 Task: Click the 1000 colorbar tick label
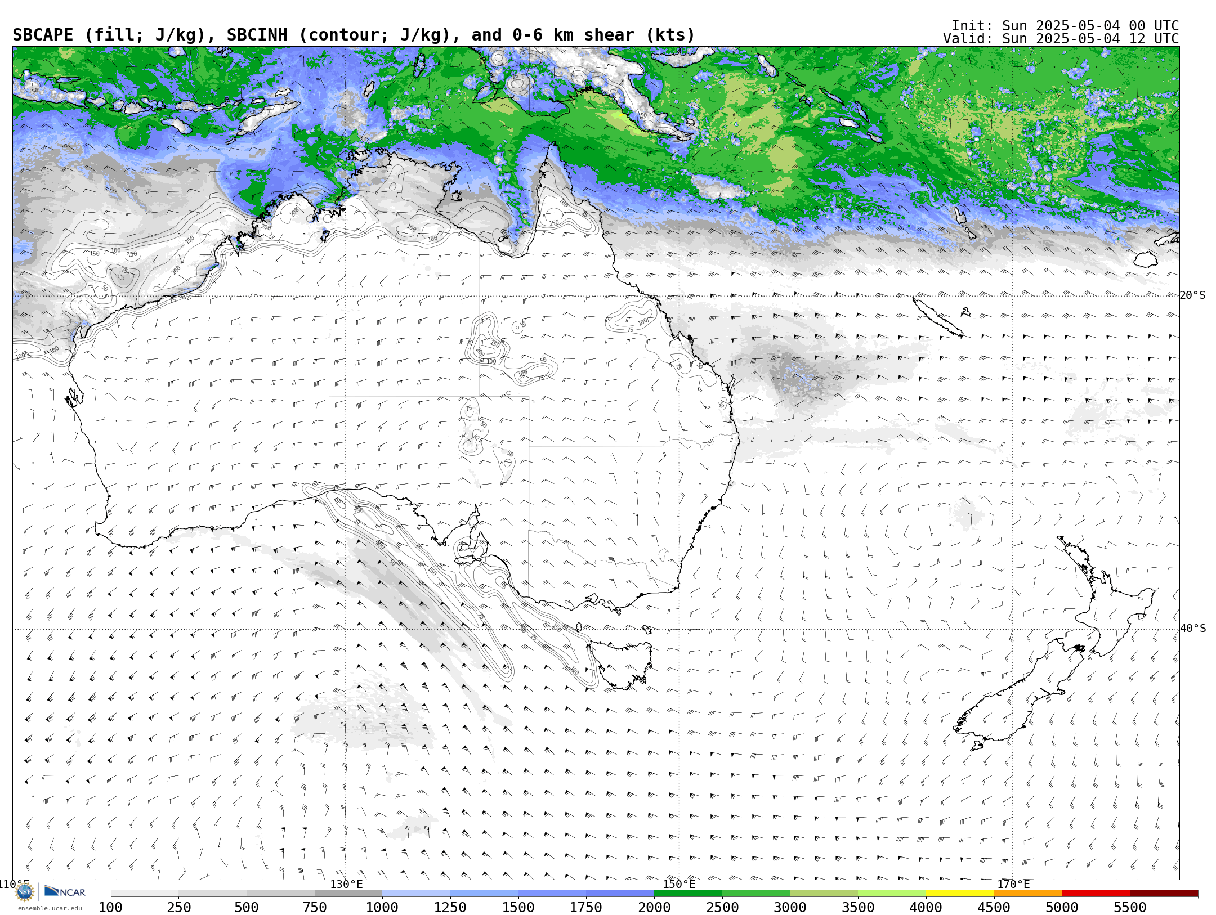(382, 908)
